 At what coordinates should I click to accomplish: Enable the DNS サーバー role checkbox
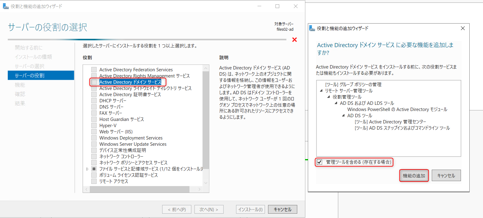coord(94,107)
